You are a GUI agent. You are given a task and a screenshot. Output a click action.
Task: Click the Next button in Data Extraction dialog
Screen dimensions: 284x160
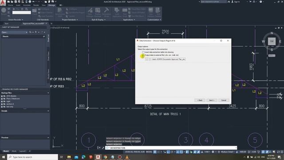(212, 100)
